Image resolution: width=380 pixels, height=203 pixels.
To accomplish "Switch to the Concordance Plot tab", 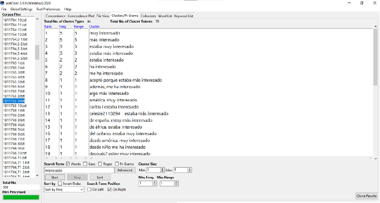I will 81,16.
